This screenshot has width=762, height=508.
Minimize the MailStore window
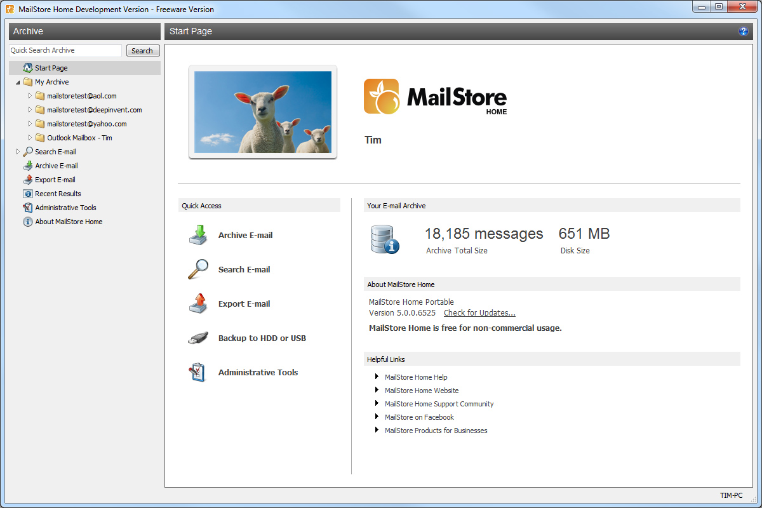point(702,6)
